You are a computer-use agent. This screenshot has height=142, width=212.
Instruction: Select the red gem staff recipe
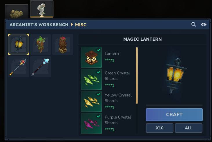(x=19, y=66)
